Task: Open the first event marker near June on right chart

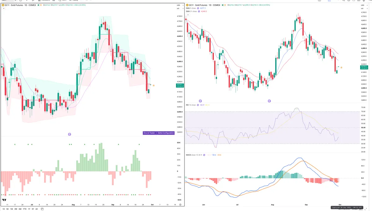Action: tap(200, 101)
